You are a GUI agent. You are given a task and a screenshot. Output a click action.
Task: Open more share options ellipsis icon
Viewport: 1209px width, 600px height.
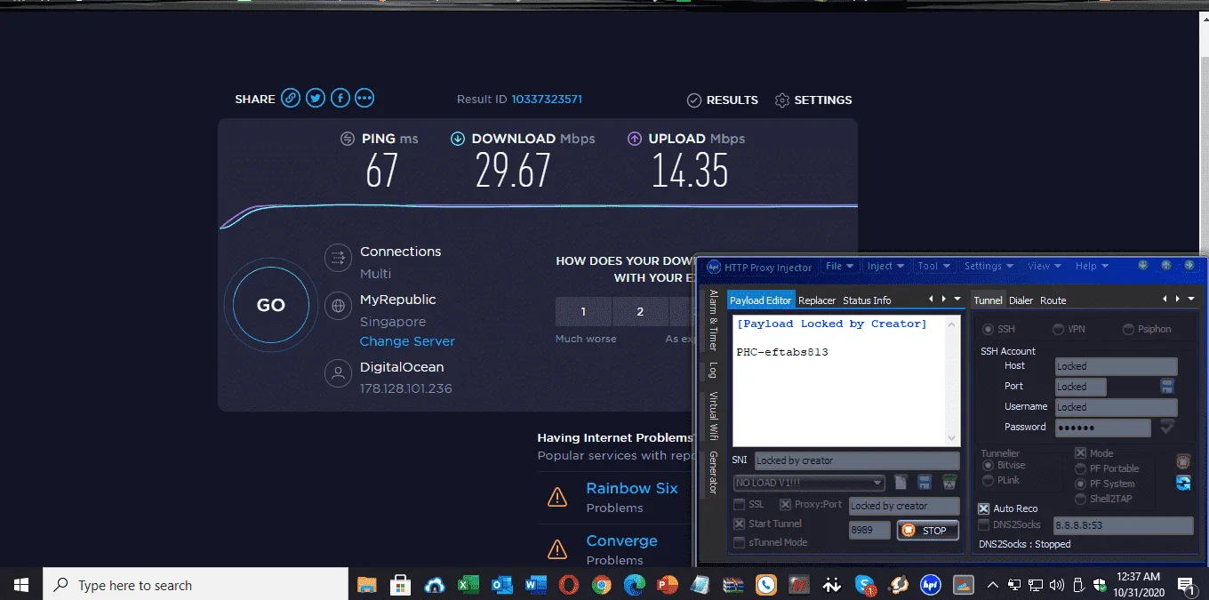click(364, 99)
